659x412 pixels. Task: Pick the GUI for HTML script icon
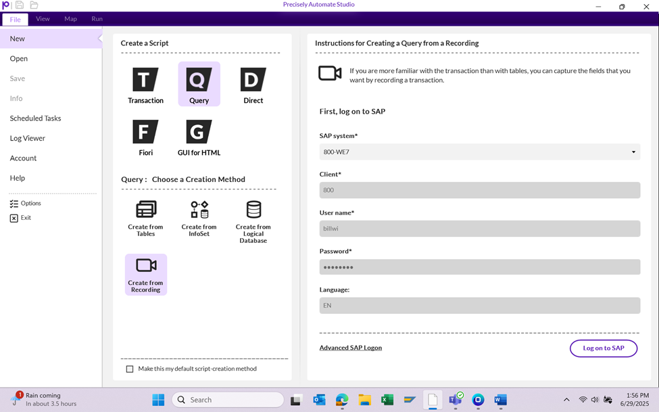click(x=199, y=133)
